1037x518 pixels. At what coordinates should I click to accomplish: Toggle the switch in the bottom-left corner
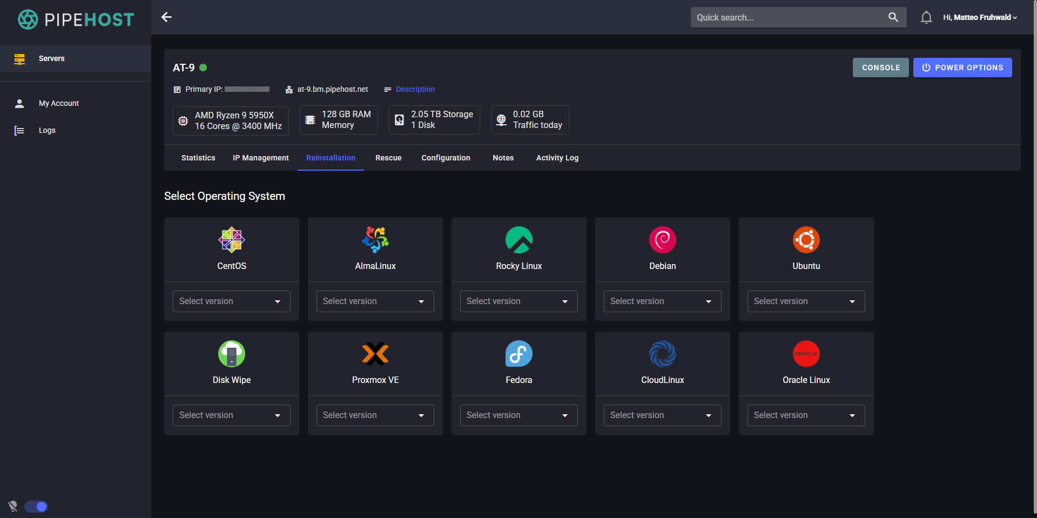36,507
